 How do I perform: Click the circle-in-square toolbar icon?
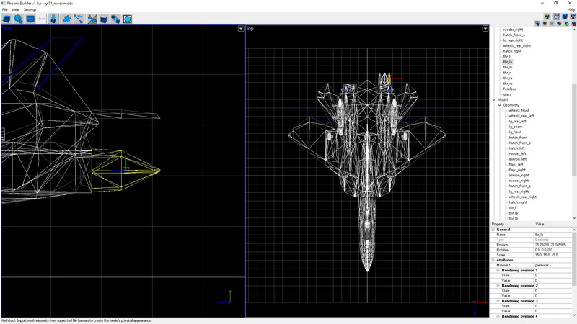(127, 19)
